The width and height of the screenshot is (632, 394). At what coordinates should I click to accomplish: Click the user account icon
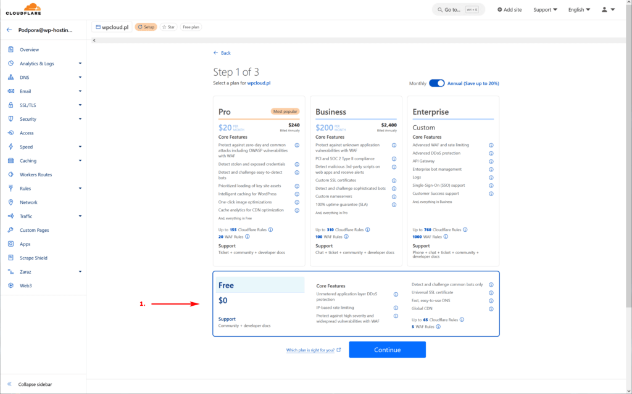pos(608,10)
